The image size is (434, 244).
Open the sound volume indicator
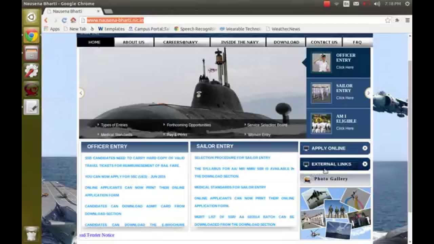[x=377, y=4]
